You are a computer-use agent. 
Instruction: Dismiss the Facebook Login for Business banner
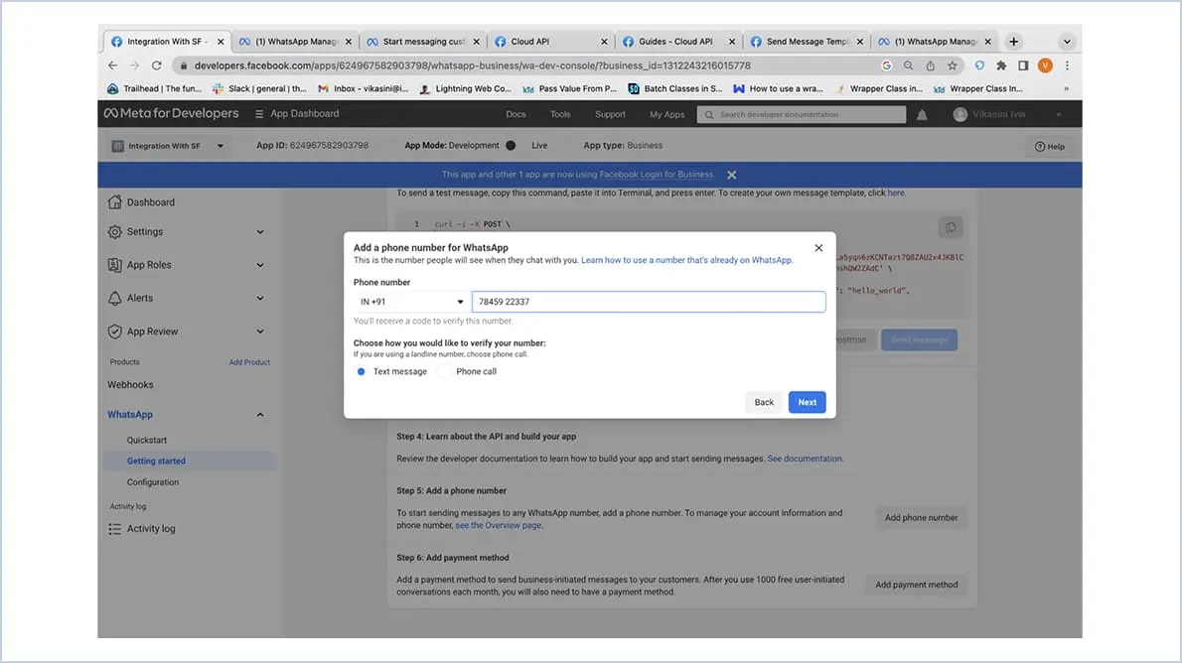coord(731,175)
